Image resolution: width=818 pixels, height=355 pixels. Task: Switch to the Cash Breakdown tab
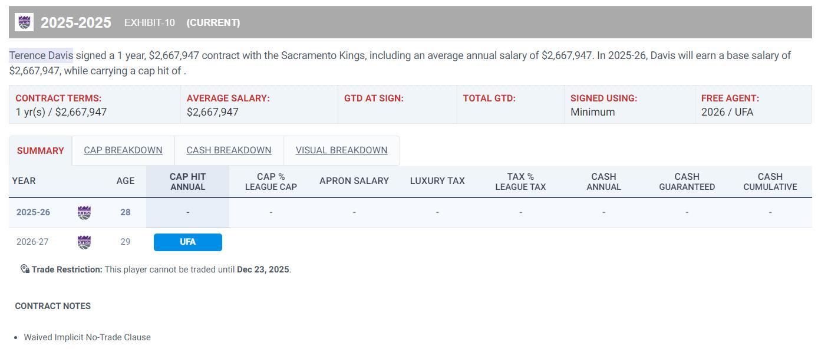229,150
